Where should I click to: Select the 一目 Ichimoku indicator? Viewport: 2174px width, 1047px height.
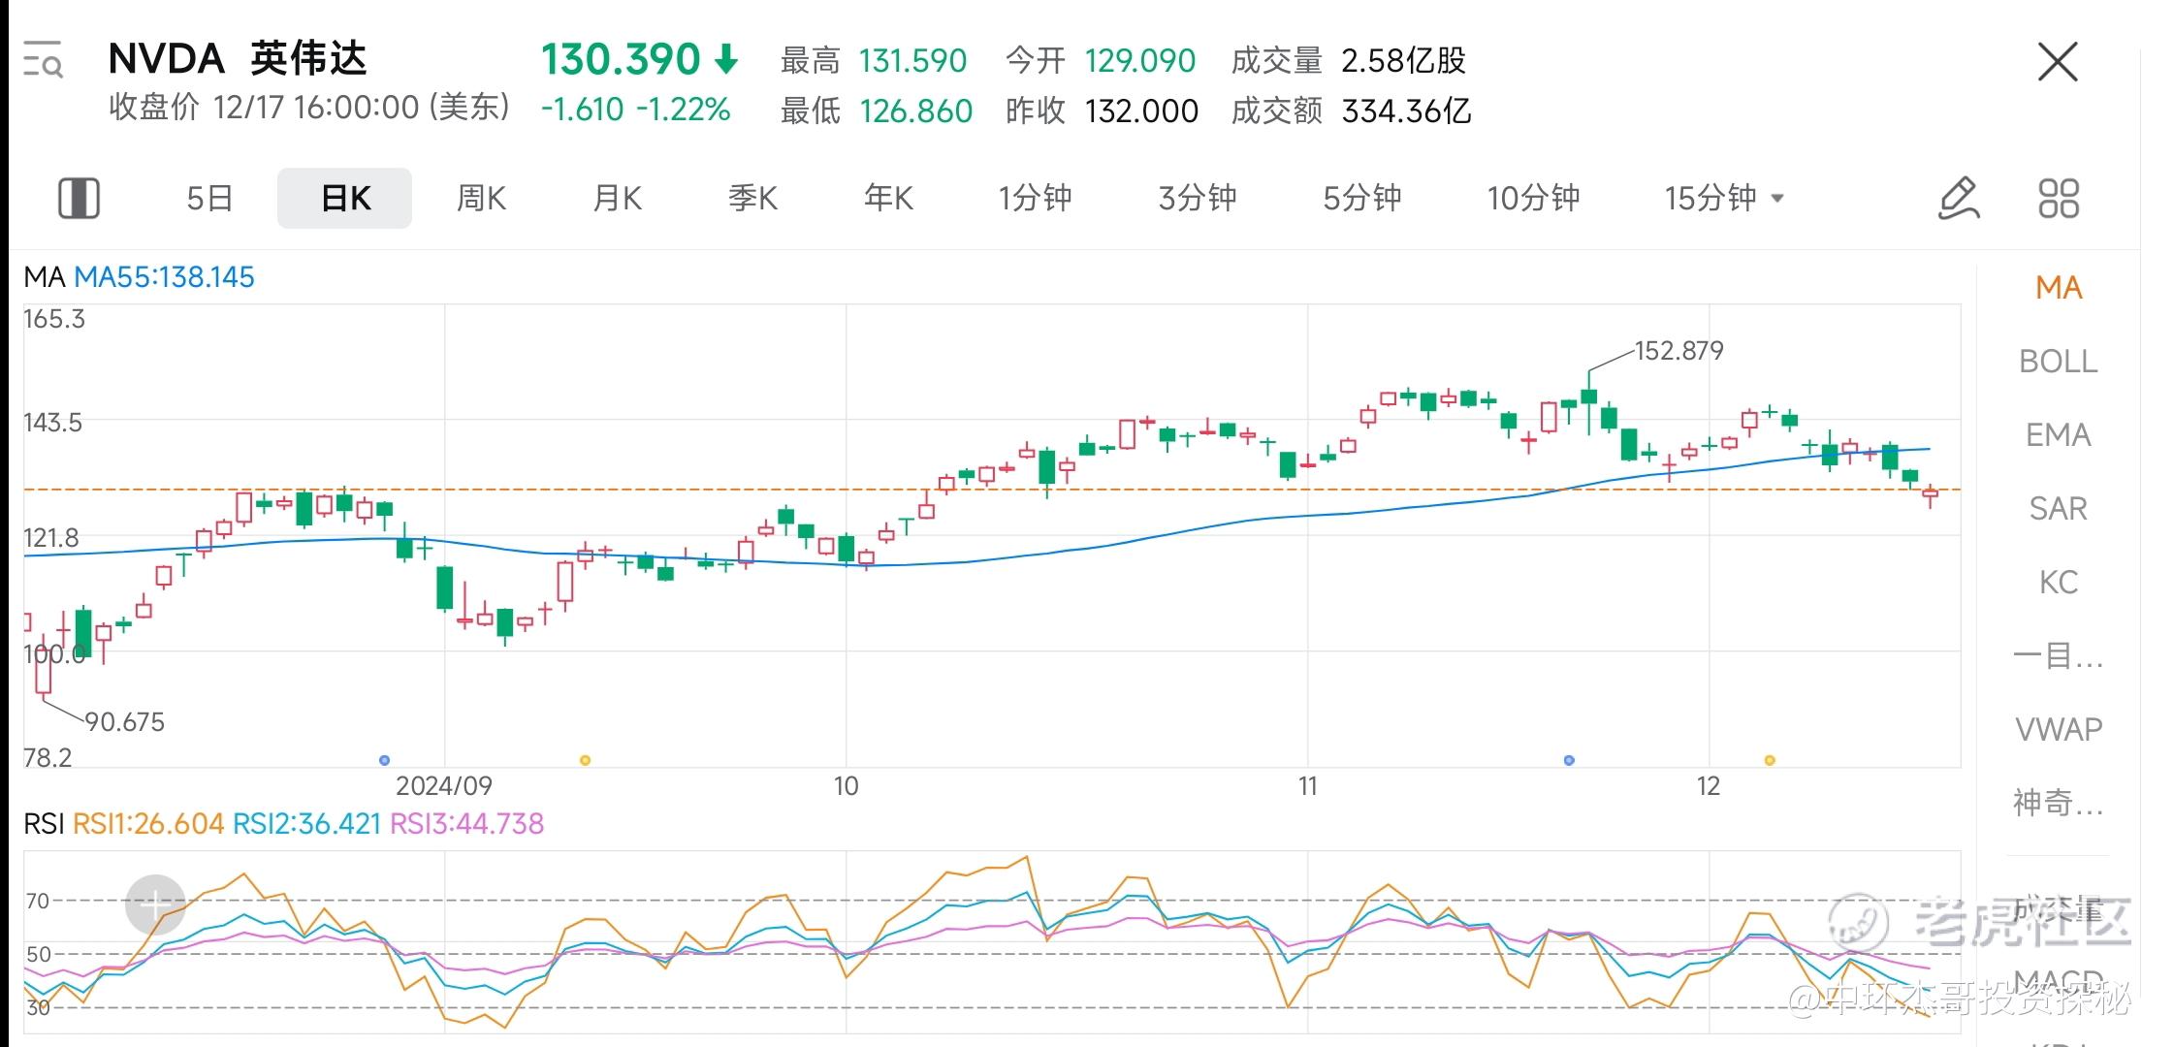(2059, 656)
